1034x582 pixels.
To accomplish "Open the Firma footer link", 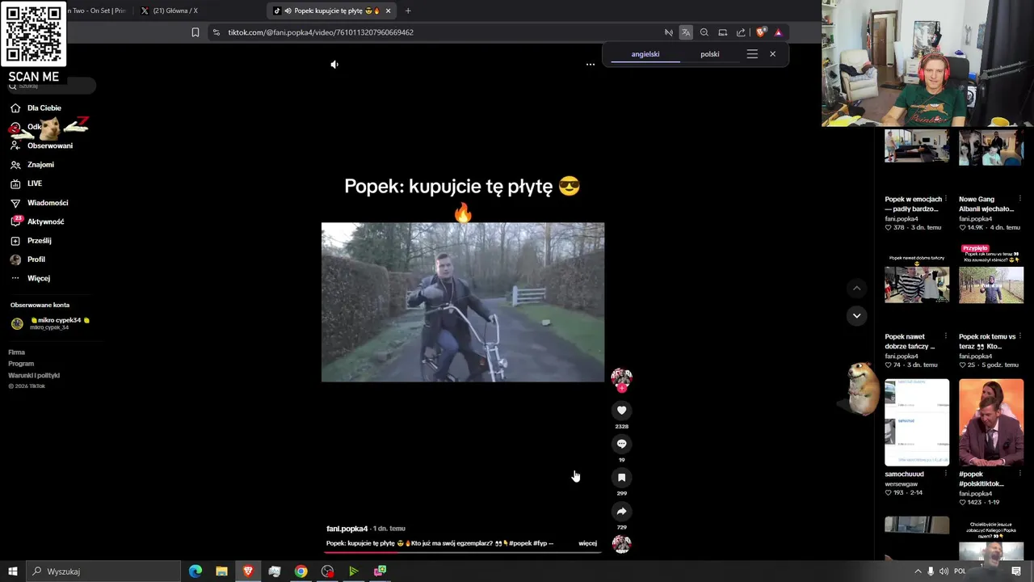I will coord(17,352).
